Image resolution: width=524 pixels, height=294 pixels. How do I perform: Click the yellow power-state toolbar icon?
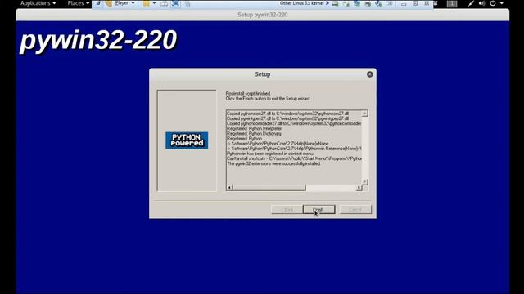coord(147,3)
